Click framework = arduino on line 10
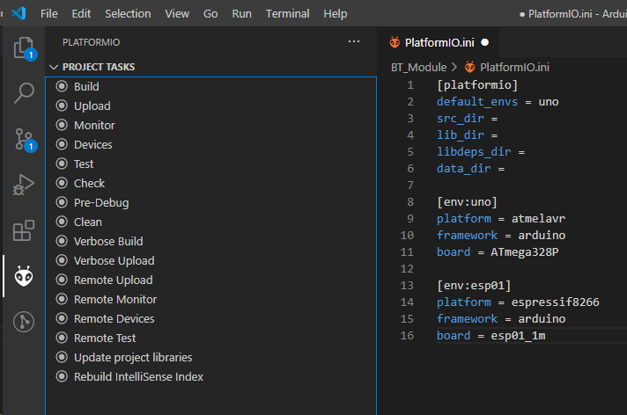The height and width of the screenshot is (415, 627). click(x=501, y=236)
